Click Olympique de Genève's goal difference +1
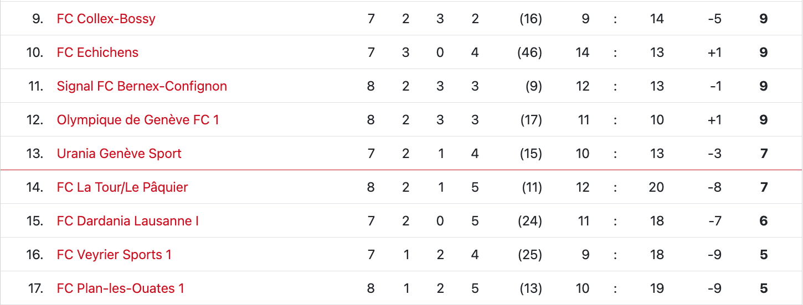Image resolution: width=803 pixels, height=305 pixels. (x=714, y=120)
